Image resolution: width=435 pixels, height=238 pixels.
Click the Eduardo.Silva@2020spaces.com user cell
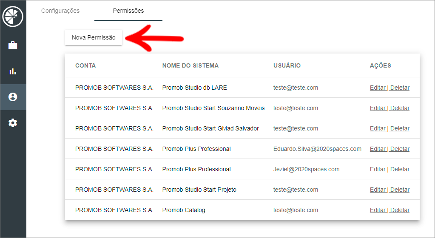[317, 149]
